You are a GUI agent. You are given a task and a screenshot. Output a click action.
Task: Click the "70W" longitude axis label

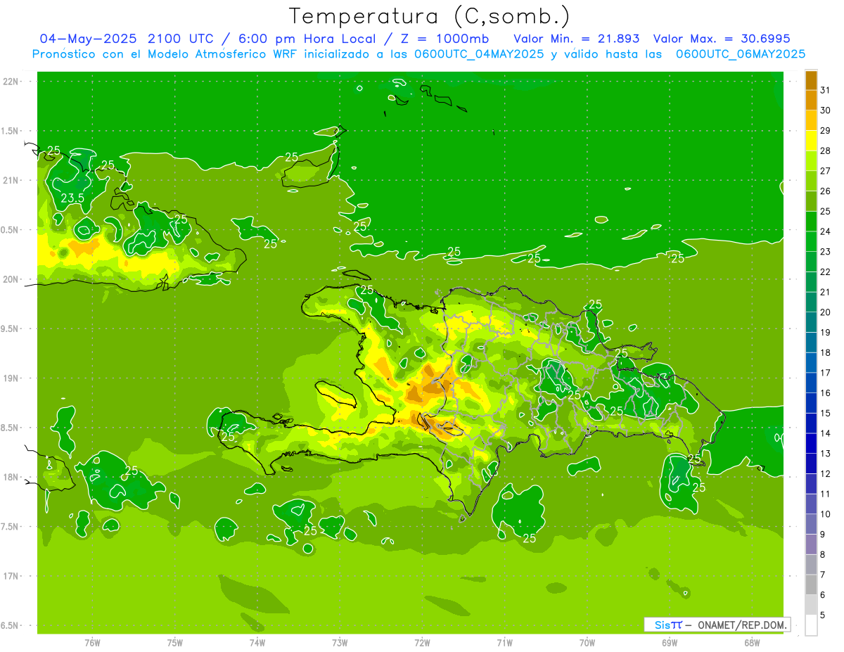(x=587, y=643)
